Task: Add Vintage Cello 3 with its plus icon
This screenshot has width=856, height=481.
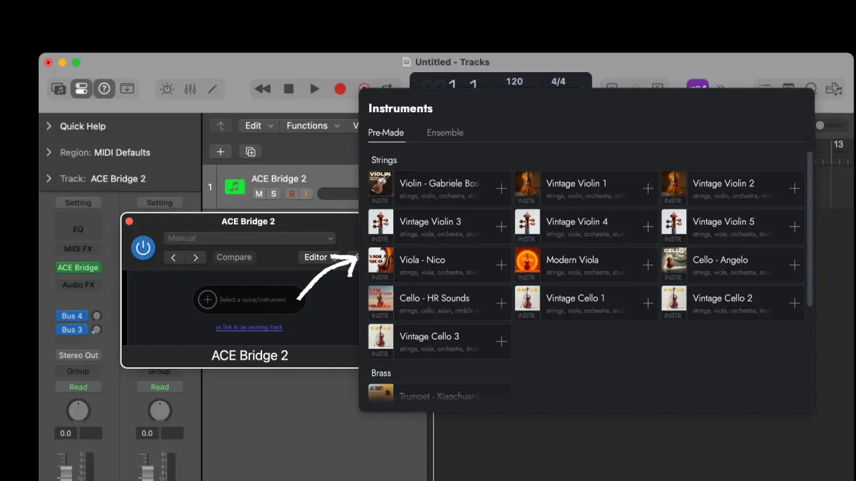Action: (501, 341)
